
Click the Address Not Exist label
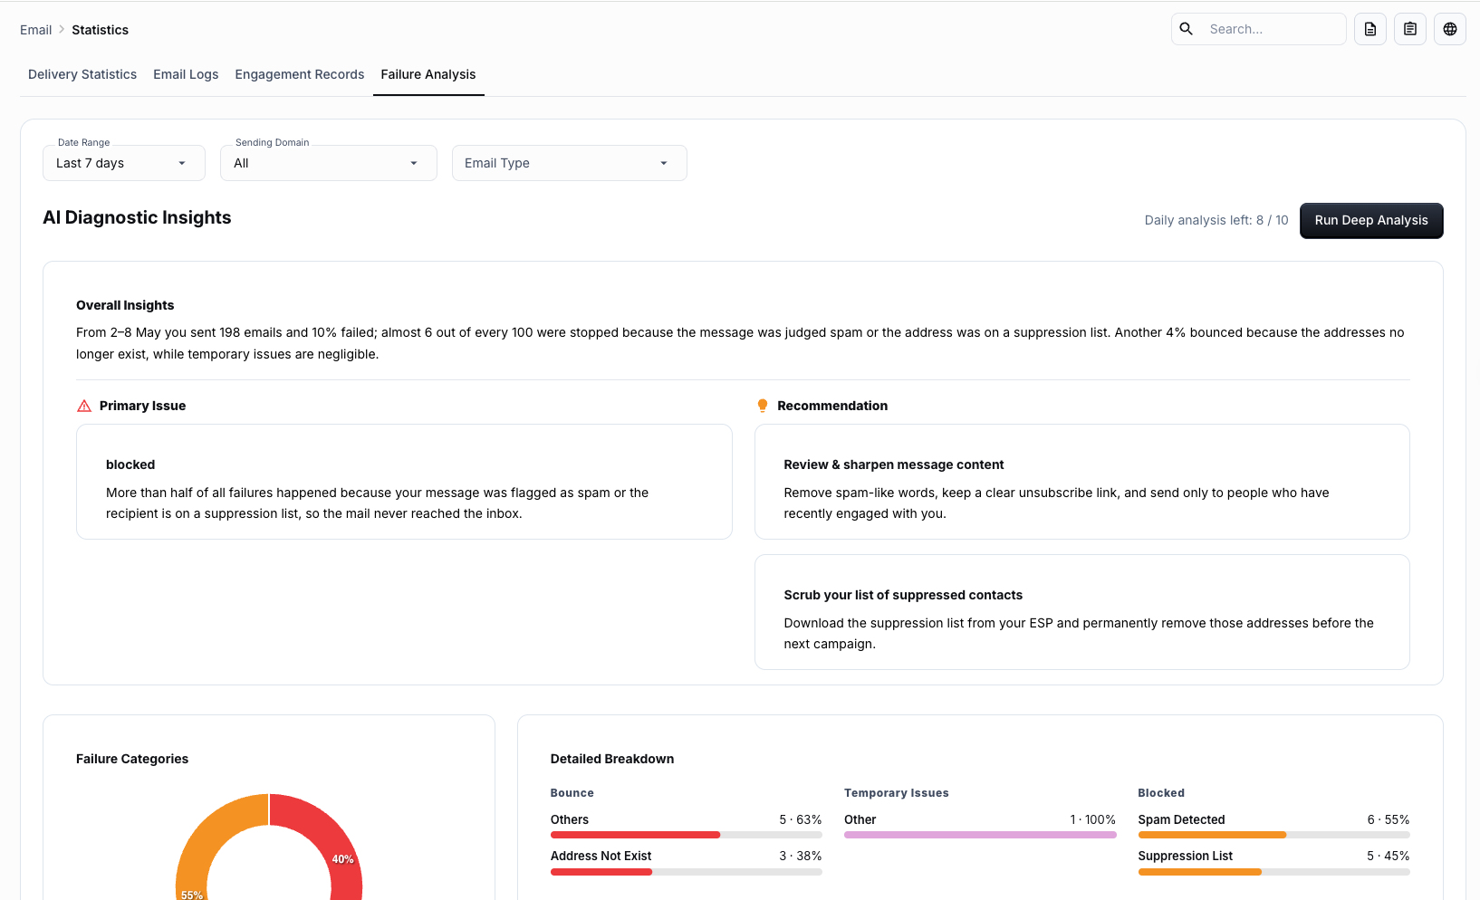(x=601, y=856)
